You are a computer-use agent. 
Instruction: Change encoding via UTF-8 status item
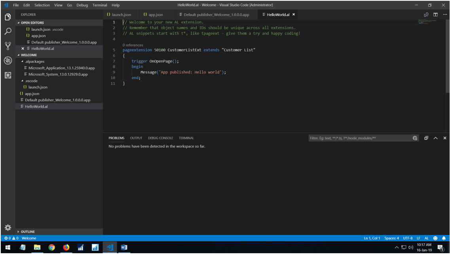click(x=408, y=238)
